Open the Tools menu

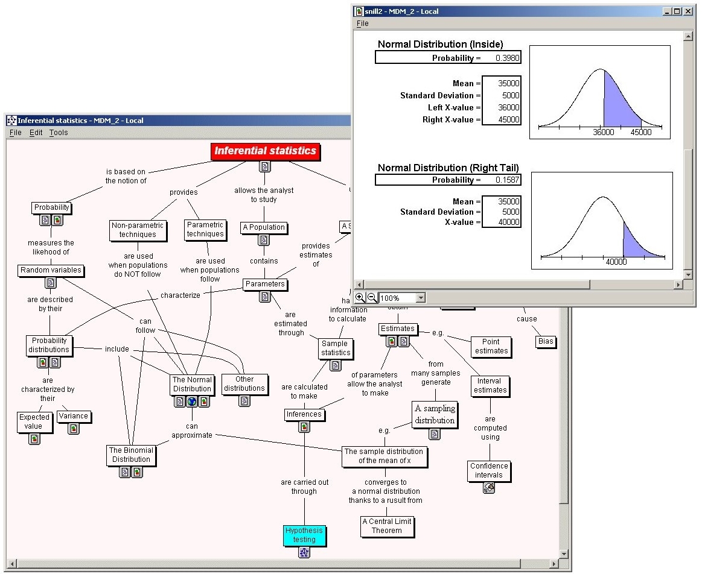tap(59, 132)
